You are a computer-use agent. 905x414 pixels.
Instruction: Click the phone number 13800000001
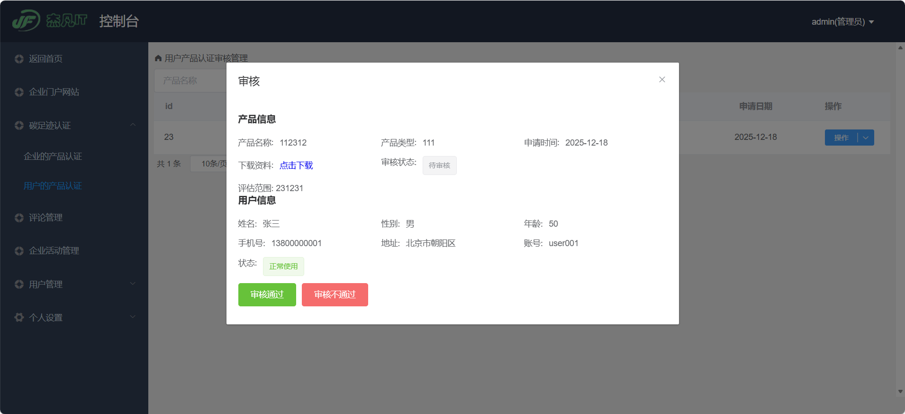coord(297,243)
